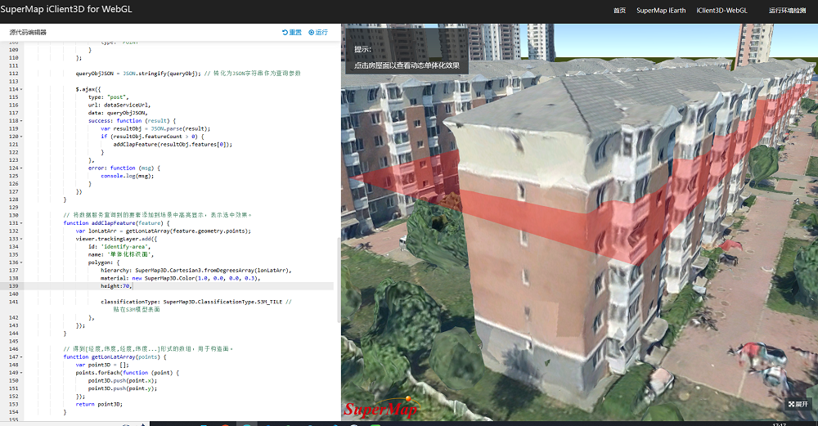Click name: '单体化标识面' code line
The image size is (818, 426).
(x=121, y=254)
